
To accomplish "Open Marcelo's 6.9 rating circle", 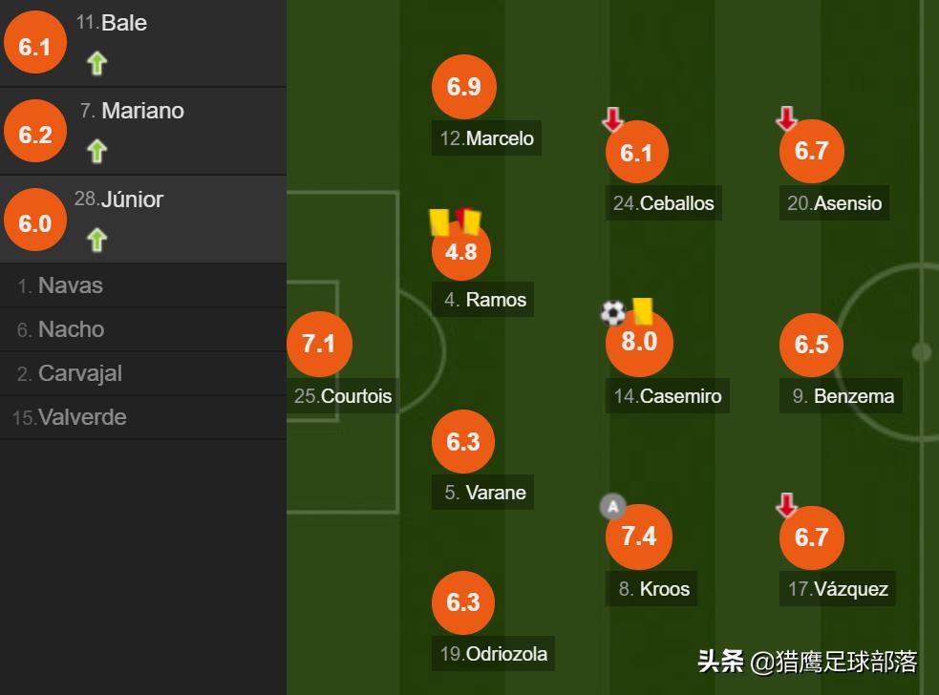I will pos(463,87).
